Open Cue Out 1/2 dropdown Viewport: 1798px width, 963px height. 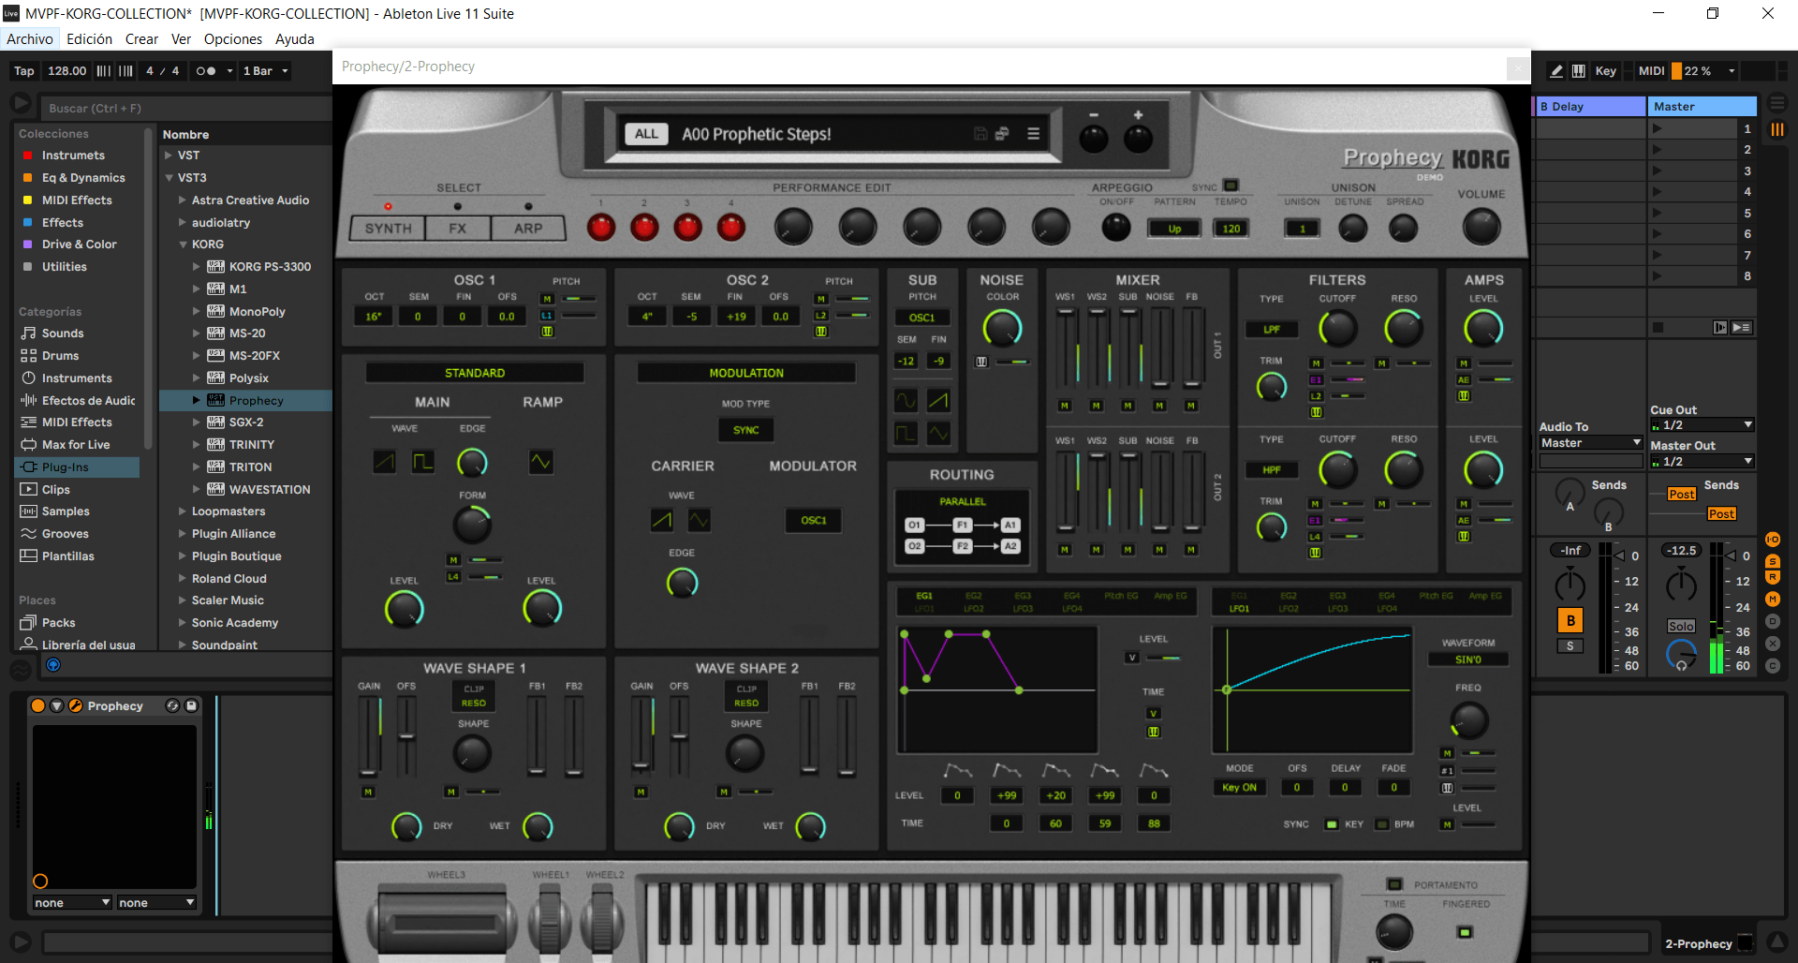pyautogui.click(x=1702, y=425)
